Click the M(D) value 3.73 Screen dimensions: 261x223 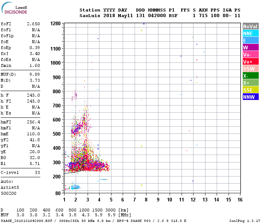35,80
